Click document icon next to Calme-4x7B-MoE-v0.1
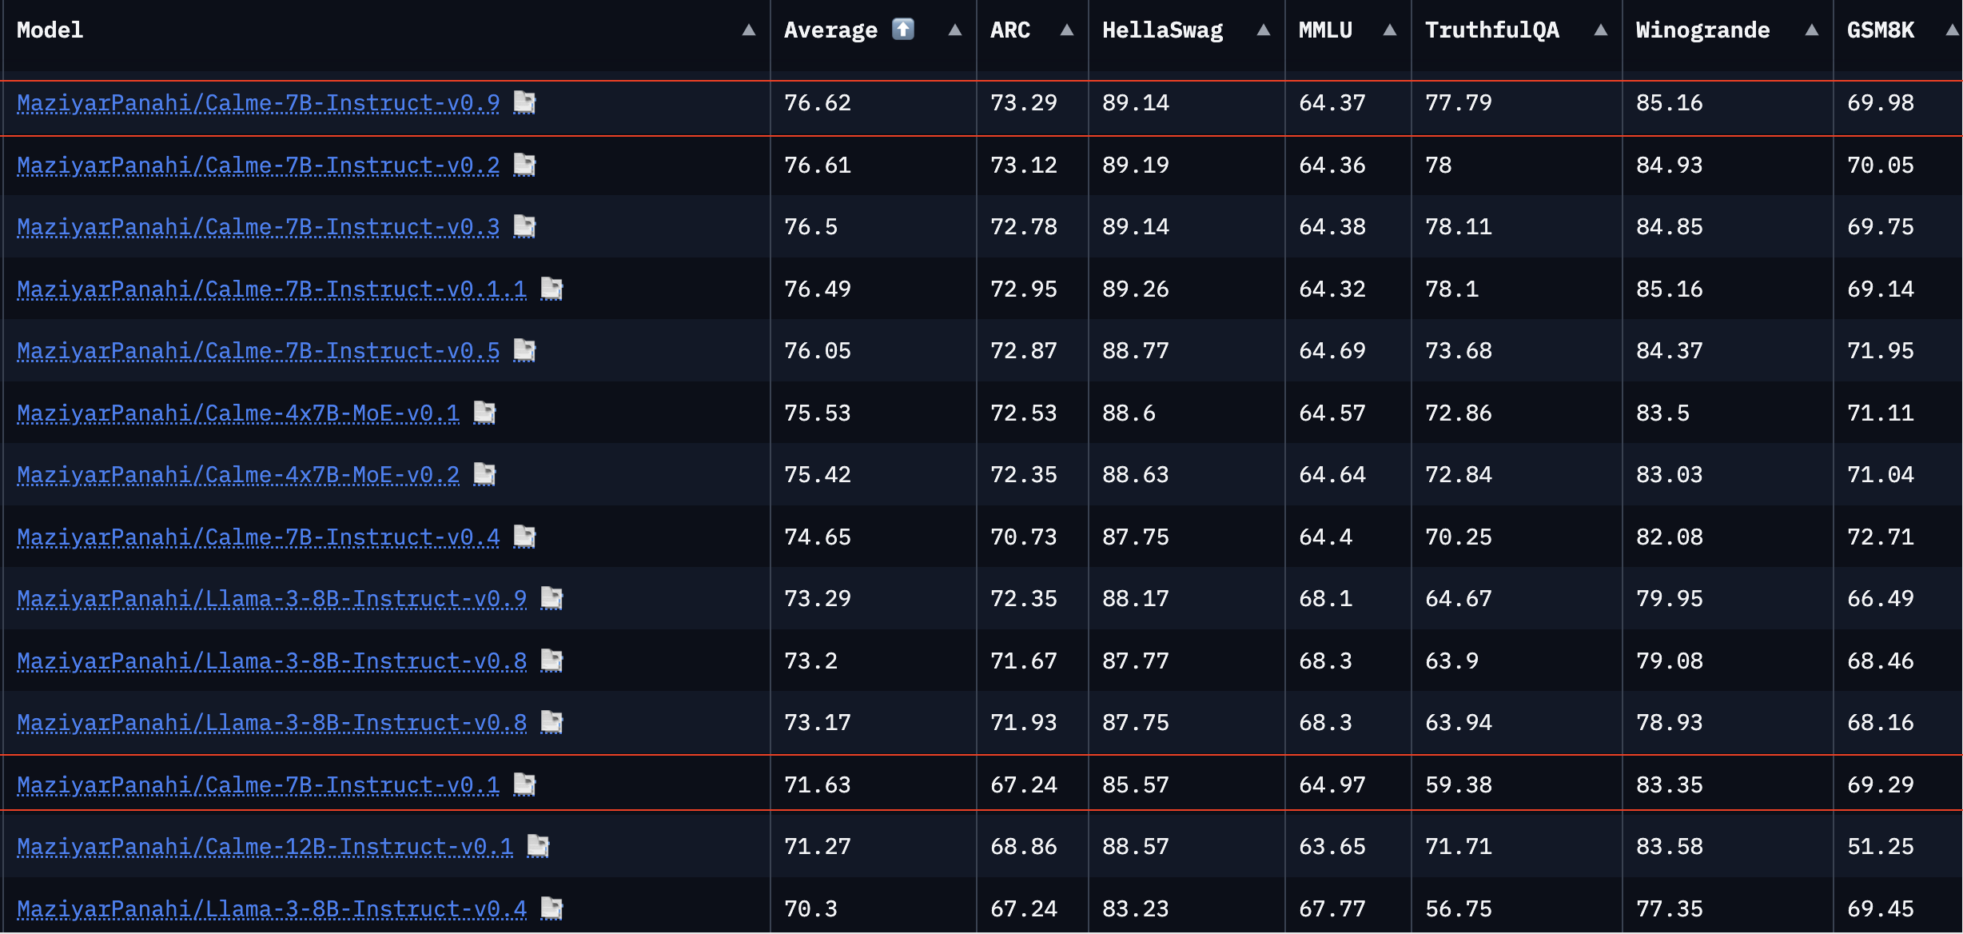The image size is (1963, 934). (484, 413)
